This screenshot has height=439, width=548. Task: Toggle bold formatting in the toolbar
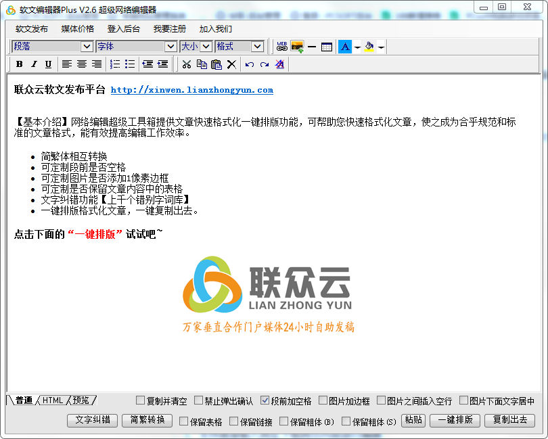[20, 64]
